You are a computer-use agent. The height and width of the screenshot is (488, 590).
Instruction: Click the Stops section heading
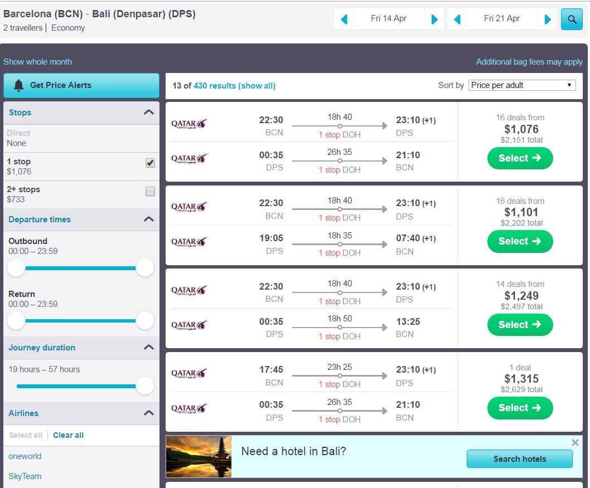coord(20,113)
